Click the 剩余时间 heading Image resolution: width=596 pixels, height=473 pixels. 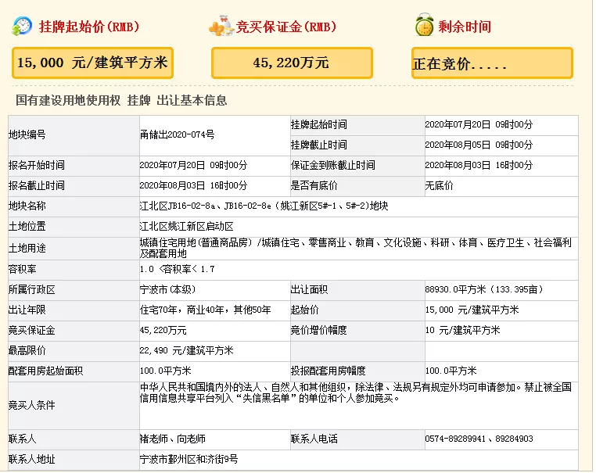[465, 27]
